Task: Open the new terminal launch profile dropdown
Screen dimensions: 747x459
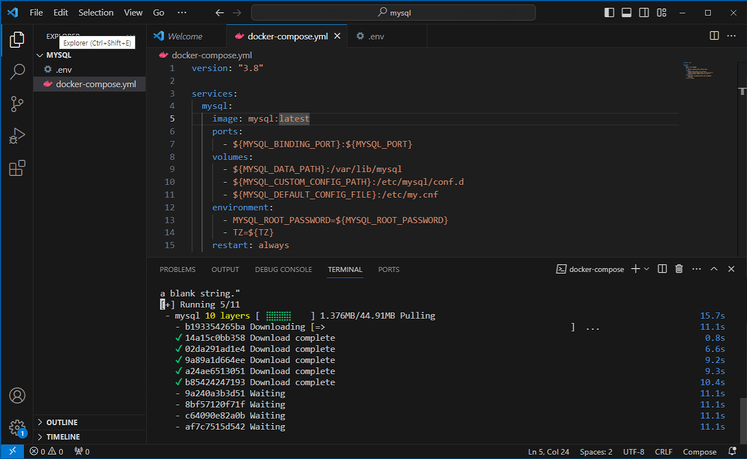Action: tap(646, 269)
